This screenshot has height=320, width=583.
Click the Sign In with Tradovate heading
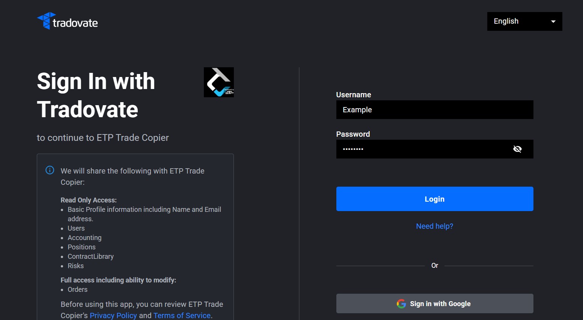coord(96,95)
